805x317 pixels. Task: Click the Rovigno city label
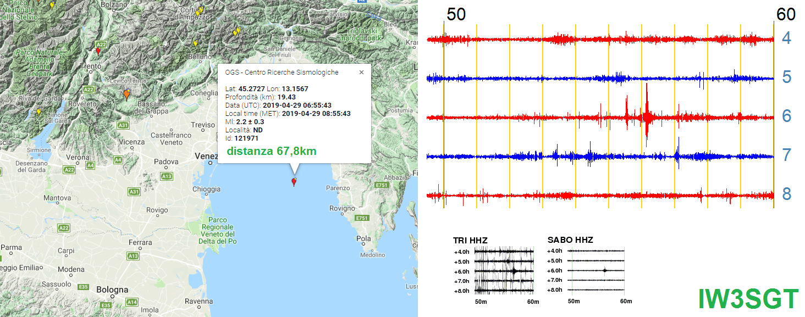[x=343, y=209]
